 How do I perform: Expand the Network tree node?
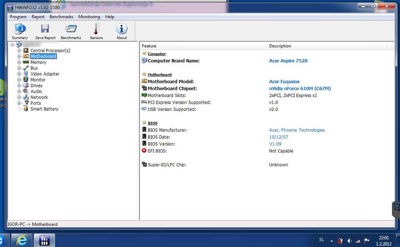19,97
